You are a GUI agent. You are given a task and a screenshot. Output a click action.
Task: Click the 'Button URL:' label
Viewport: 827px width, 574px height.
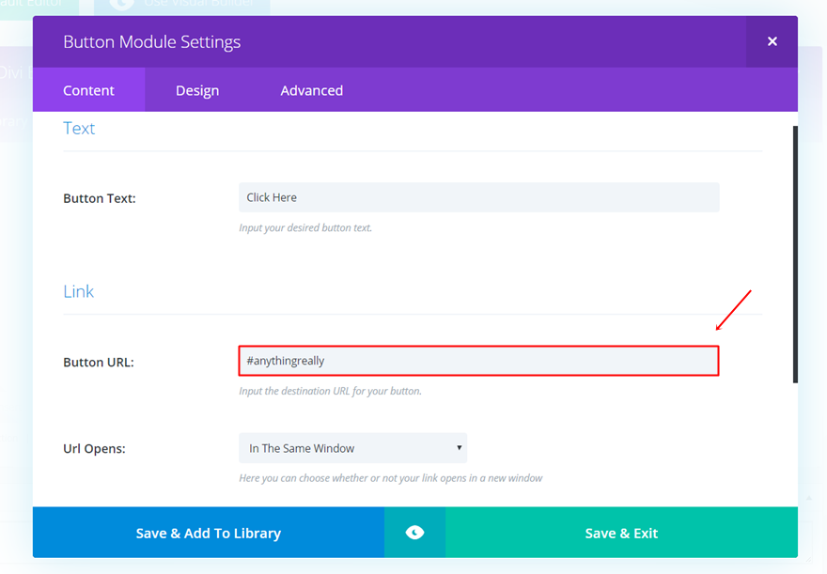point(99,362)
